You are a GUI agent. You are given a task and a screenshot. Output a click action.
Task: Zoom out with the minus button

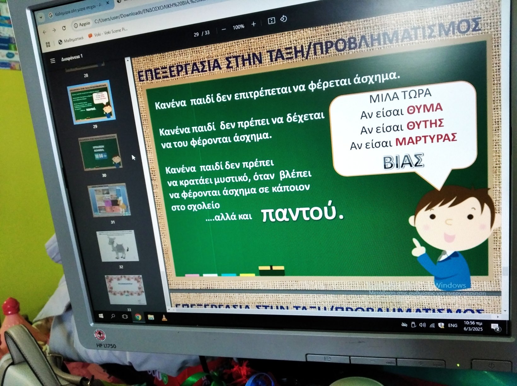pyautogui.click(x=224, y=29)
